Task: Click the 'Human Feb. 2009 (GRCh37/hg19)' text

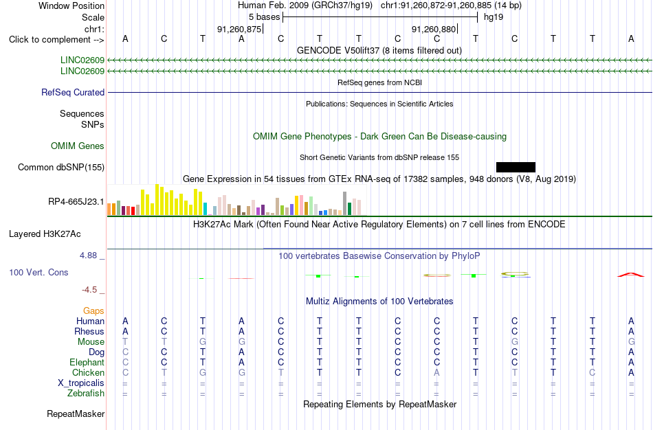Action: (305, 5)
